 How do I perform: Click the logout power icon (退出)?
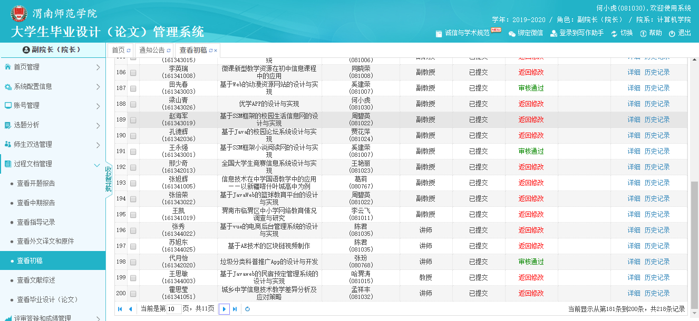click(672, 33)
